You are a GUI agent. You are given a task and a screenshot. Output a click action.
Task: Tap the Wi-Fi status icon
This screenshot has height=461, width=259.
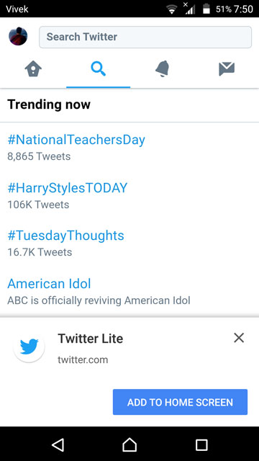[172, 9]
